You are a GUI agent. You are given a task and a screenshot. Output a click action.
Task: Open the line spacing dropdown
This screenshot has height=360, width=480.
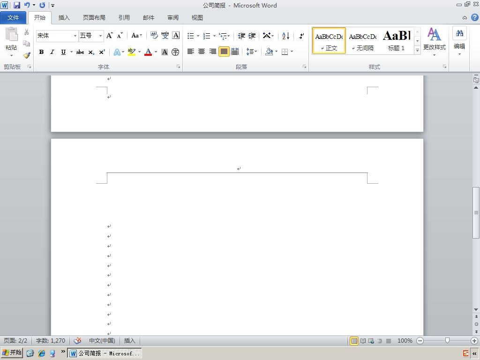click(x=252, y=52)
